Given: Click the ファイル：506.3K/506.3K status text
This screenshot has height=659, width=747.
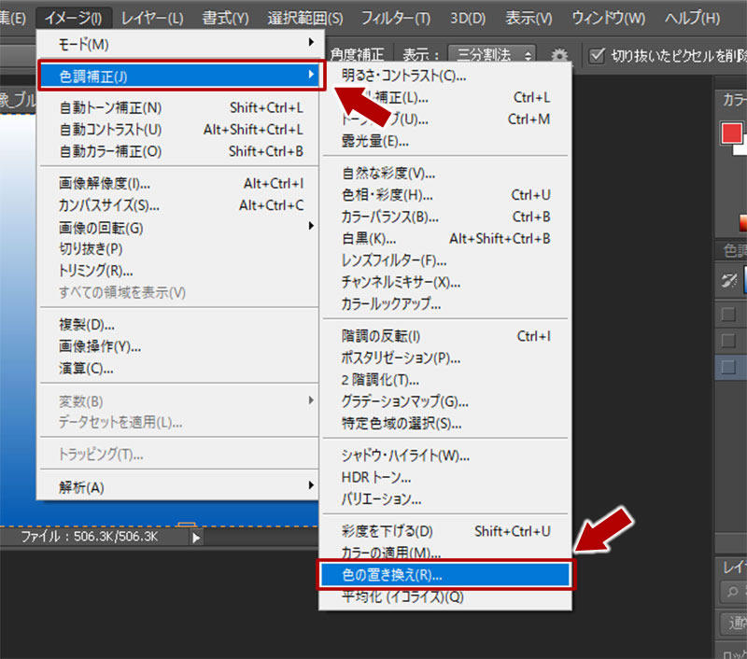Looking at the screenshot, I should tap(89, 537).
